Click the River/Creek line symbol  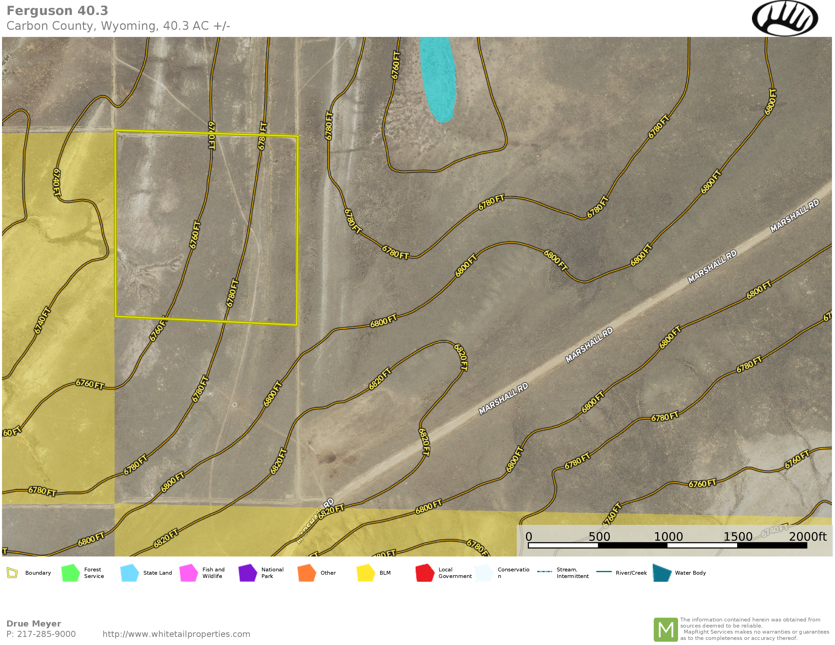(x=604, y=572)
